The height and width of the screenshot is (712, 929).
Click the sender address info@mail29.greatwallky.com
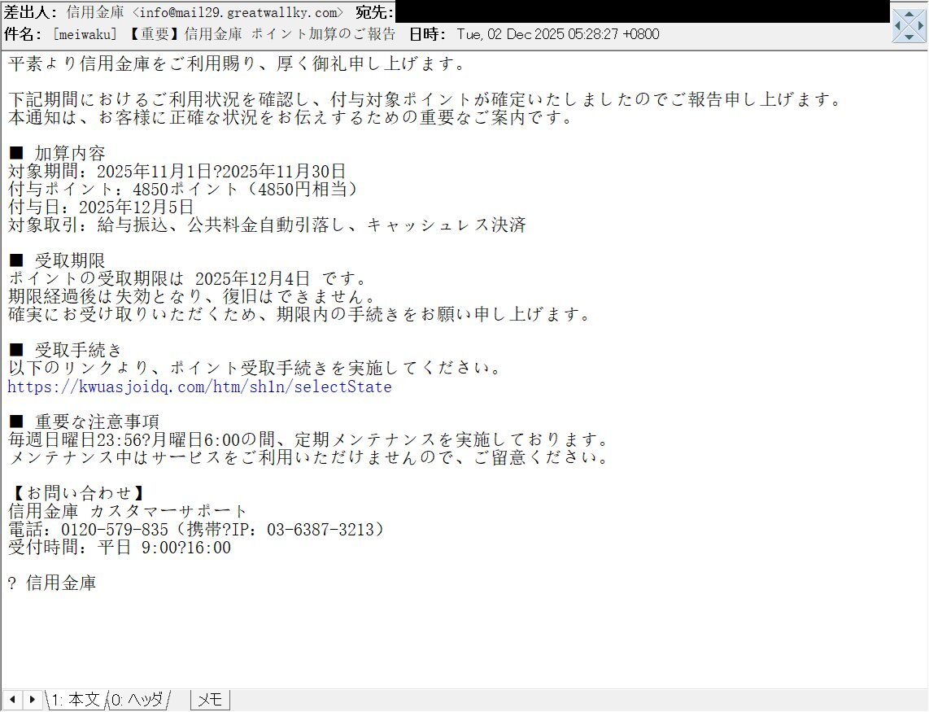(238, 12)
